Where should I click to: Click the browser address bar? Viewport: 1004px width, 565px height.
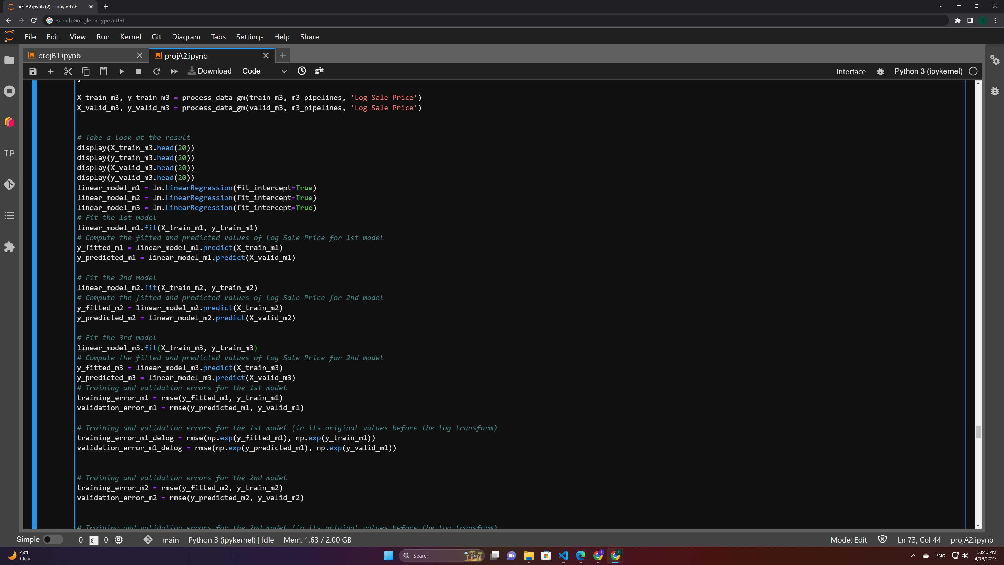tap(468, 20)
